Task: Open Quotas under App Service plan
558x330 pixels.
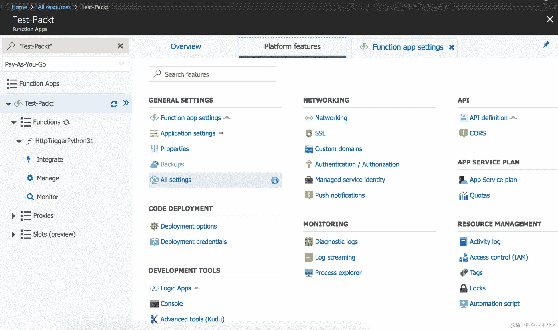Action: point(479,195)
